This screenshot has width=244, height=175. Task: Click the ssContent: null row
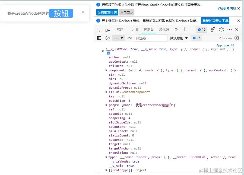[x=122, y=127]
